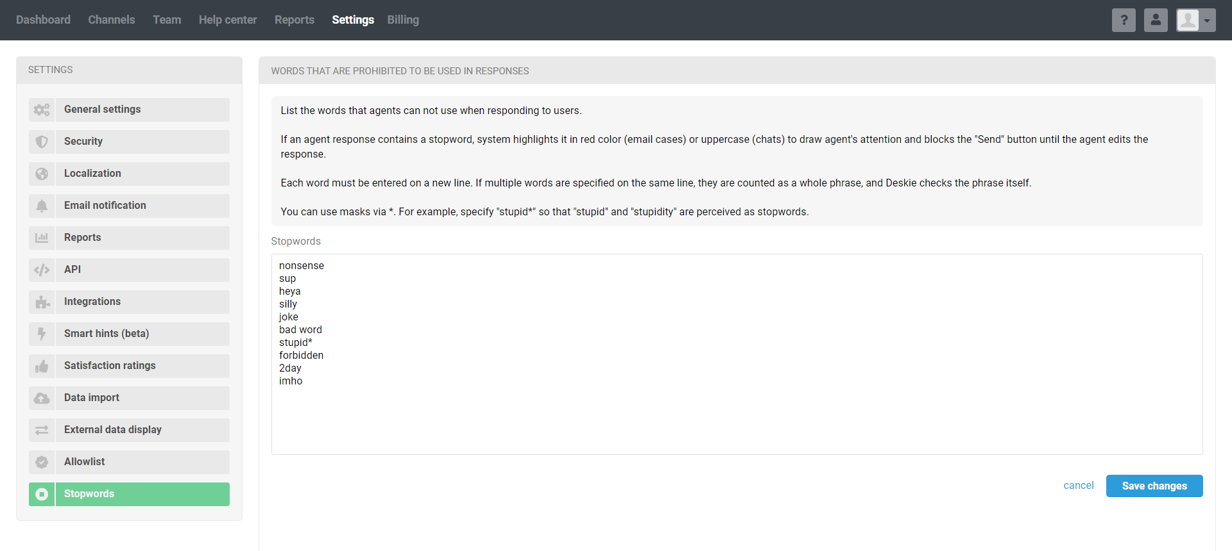
Task: Click inside the Stopwords text area
Action: tap(737, 410)
